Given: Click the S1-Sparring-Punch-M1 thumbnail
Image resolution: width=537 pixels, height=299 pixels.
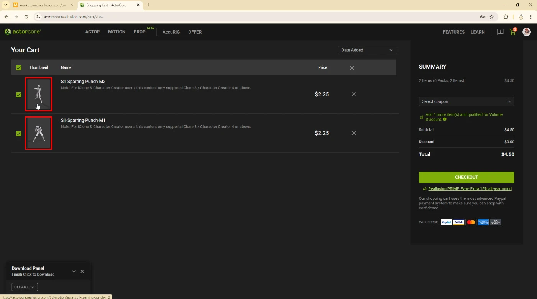Looking at the screenshot, I should click(38, 133).
